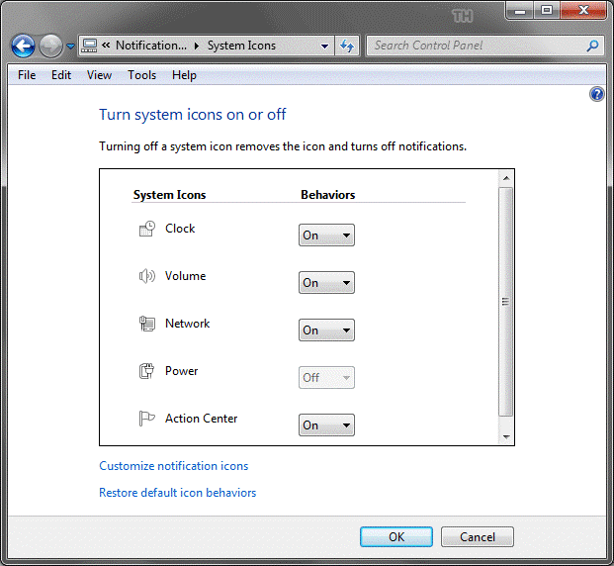Open the Clock behavior dropdown

point(326,236)
